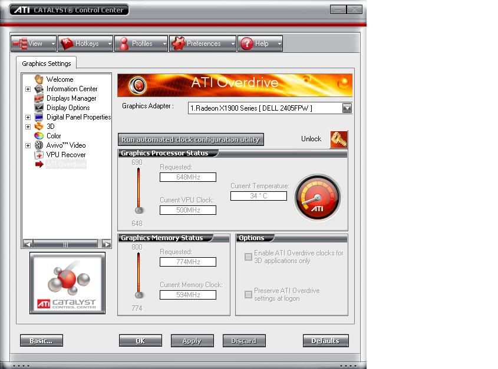Click the Current Memory Clock 594MHz field
Viewport: 498px width, 369px height.
coord(188,295)
